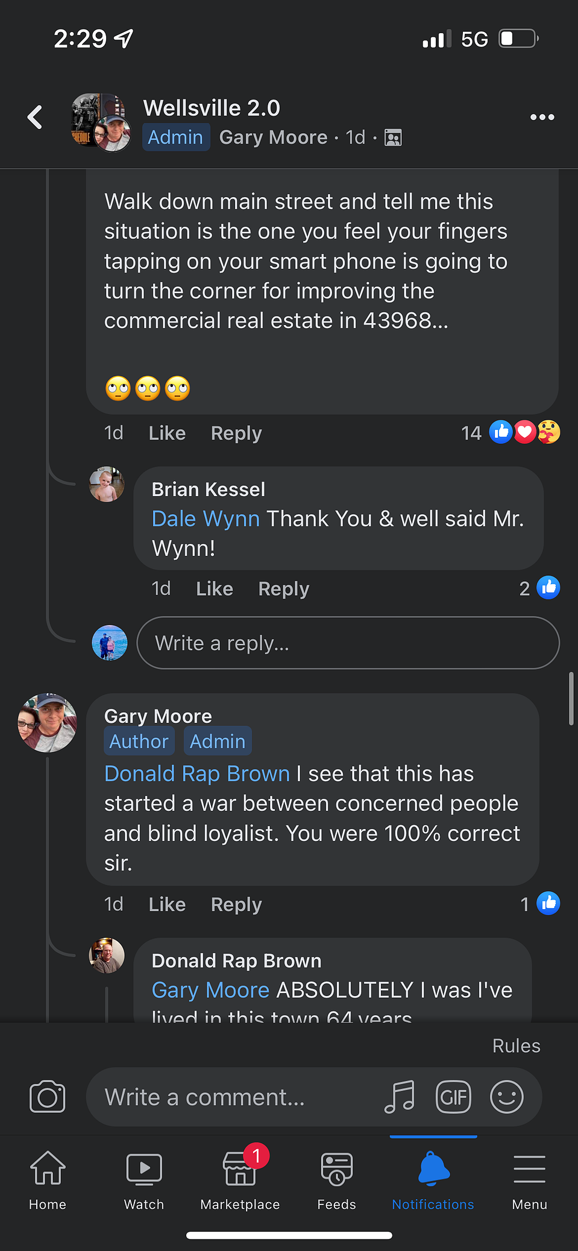Open the three-dots post options menu
The image size is (578, 1251).
tap(542, 117)
